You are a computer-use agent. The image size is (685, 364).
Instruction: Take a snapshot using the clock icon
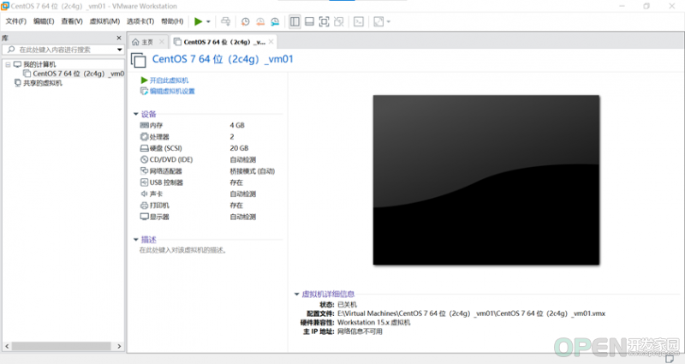(246, 21)
